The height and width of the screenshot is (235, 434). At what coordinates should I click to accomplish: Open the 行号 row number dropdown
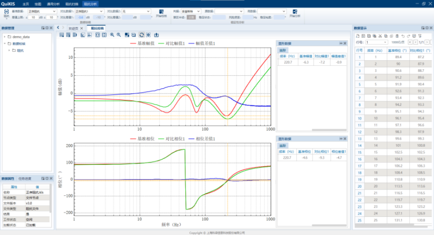(x=377, y=42)
